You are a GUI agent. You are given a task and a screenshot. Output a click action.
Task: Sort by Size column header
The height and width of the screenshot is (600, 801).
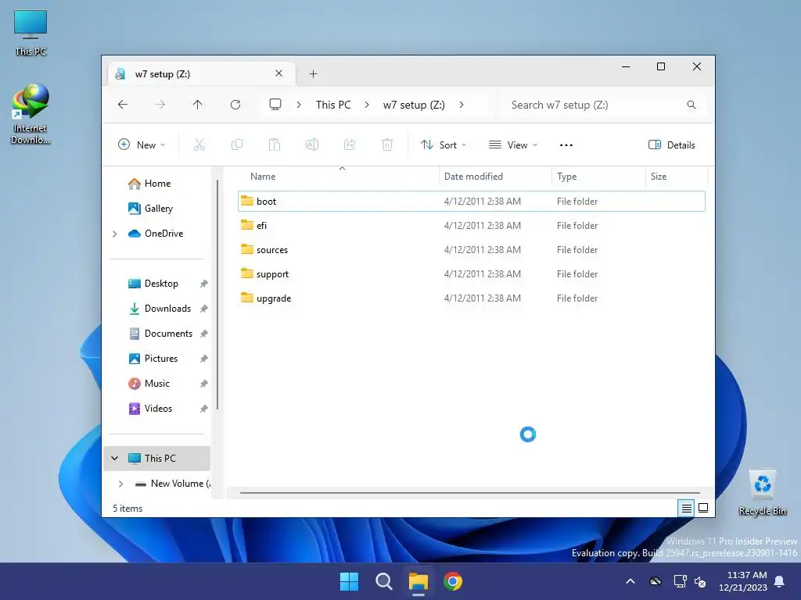pos(677,176)
